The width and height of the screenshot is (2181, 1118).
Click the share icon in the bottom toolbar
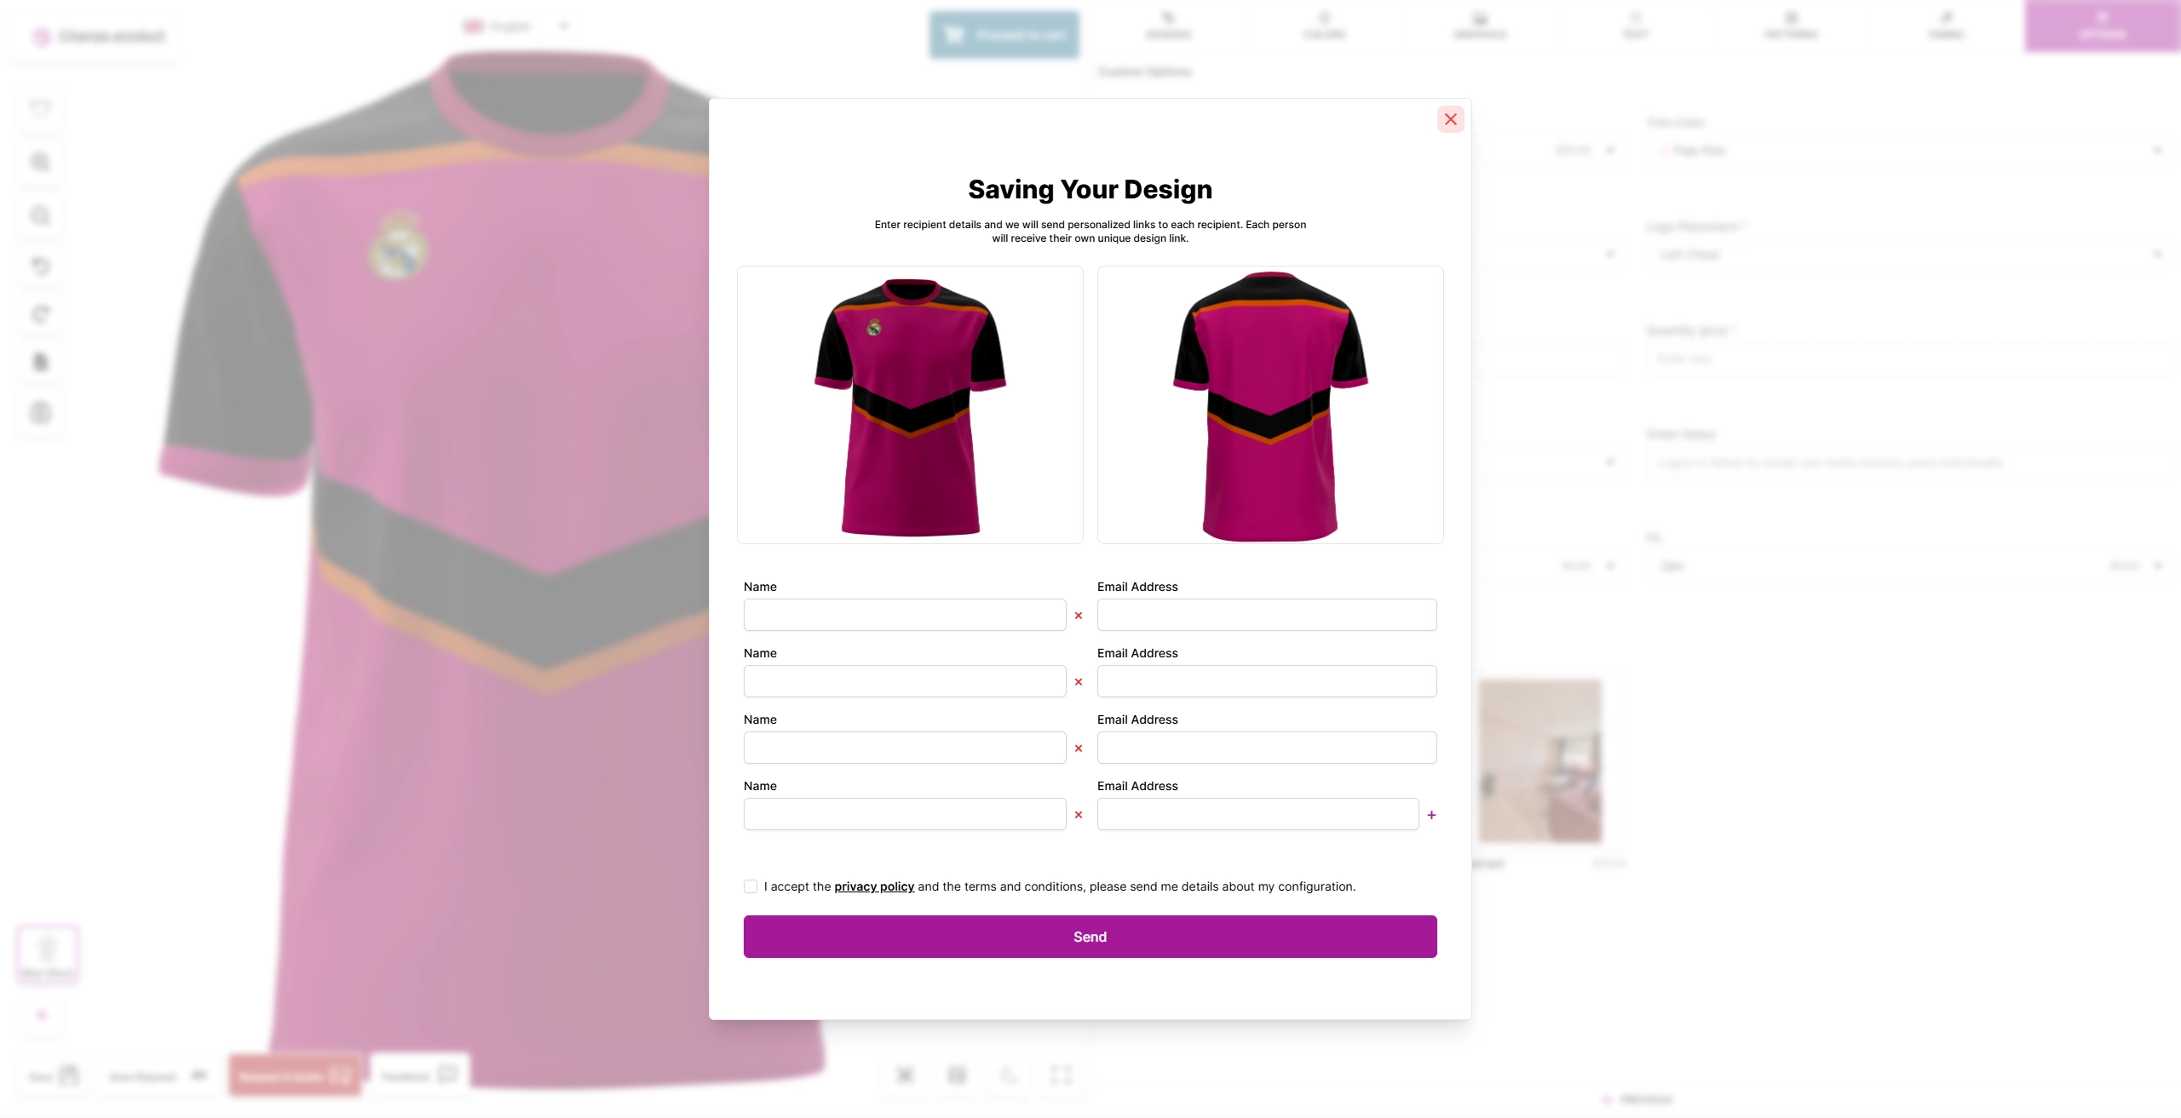click(x=1009, y=1075)
